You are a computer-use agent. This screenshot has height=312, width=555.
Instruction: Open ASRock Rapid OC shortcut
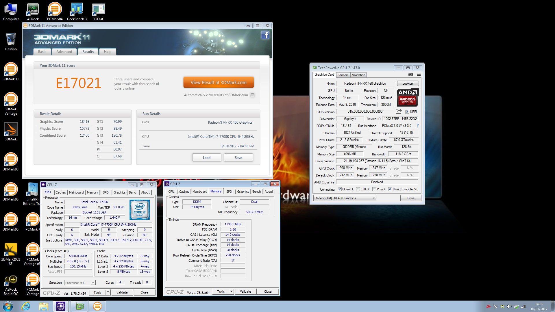pyautogui.click(x=11, y=285)
